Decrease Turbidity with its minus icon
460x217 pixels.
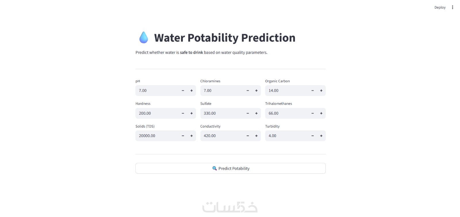pyautogui.click(x=313, y=136)
